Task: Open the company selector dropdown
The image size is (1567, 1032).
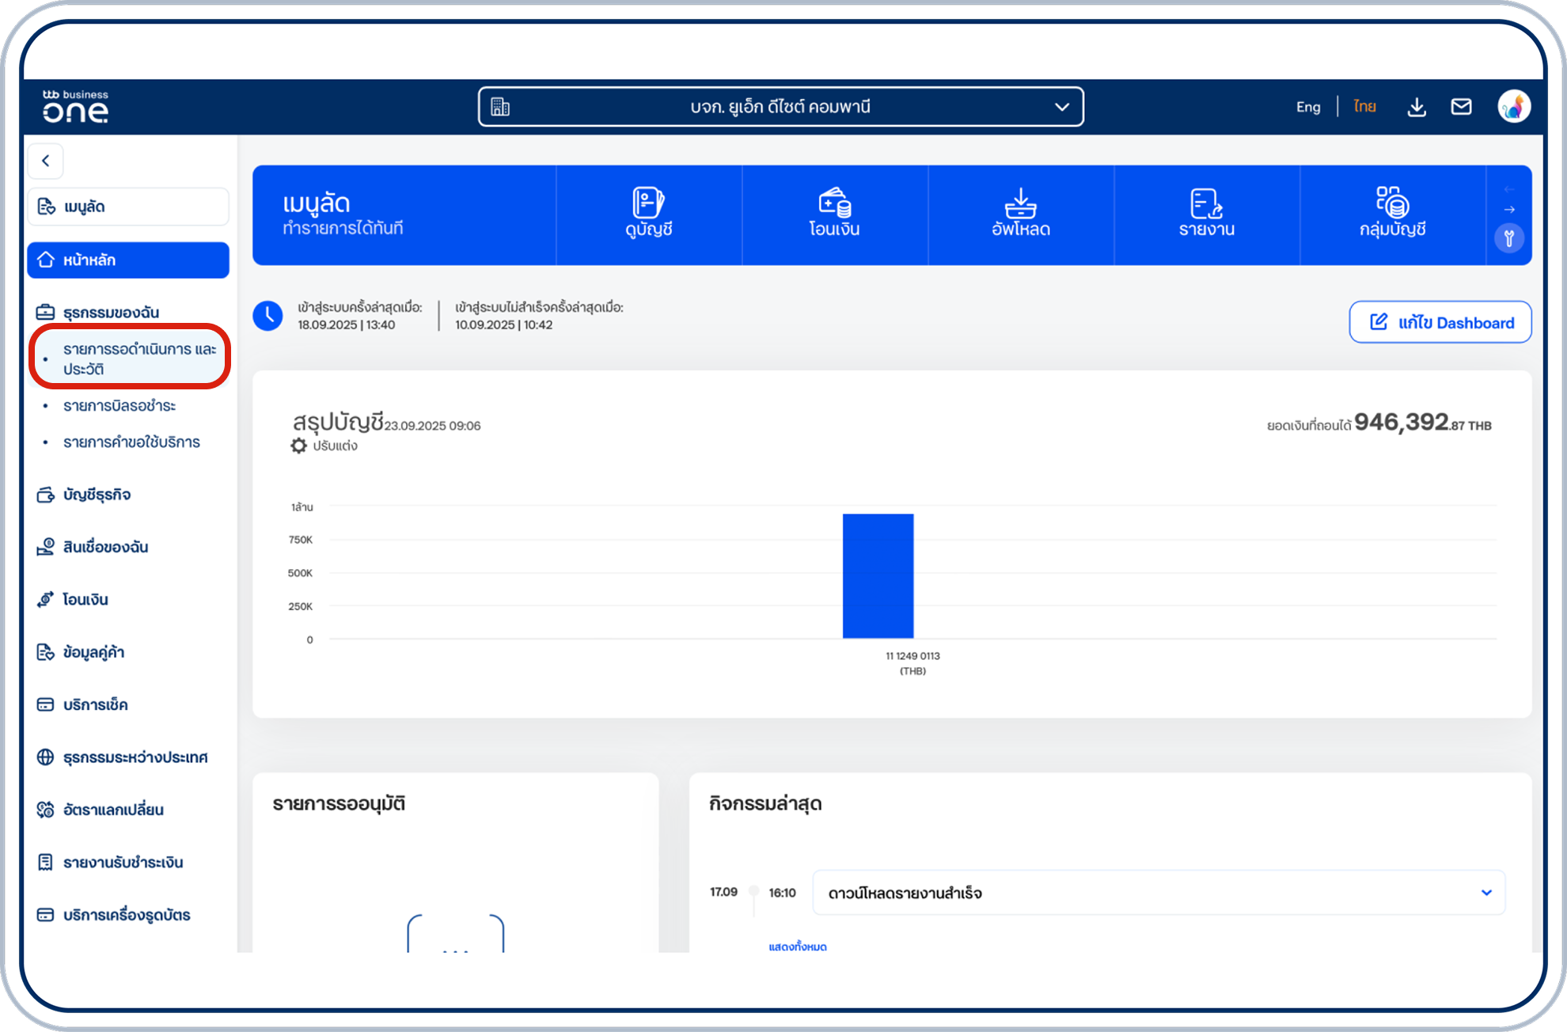Action: coord(780,107)
